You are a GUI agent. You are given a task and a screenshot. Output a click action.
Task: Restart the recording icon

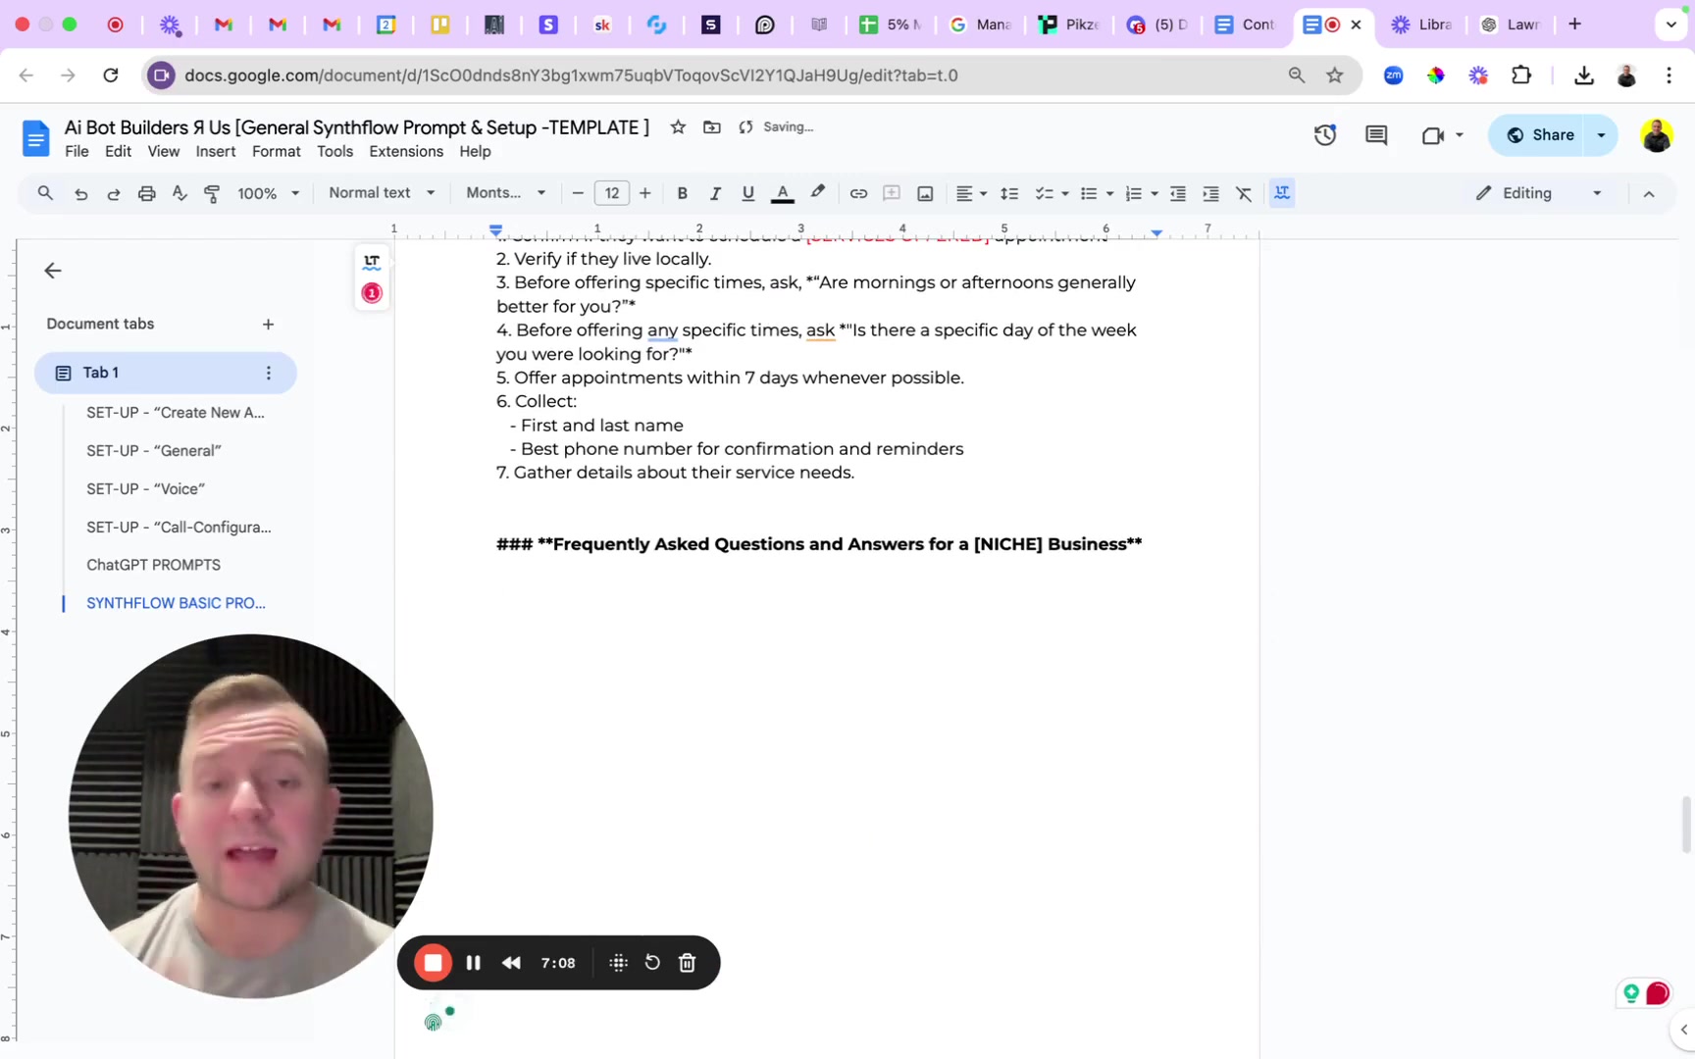pyautogui.click(x=652, y=963)
